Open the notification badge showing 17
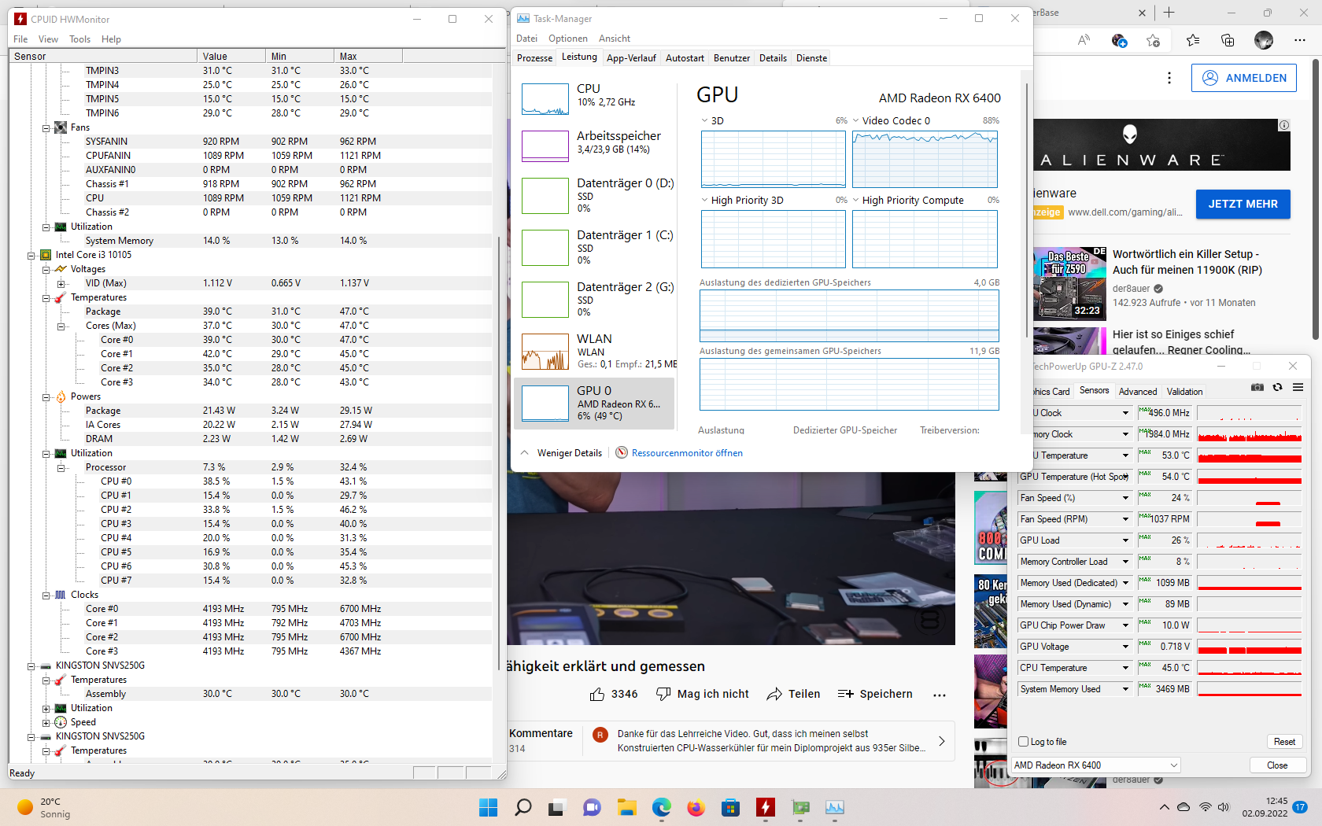This screenshot has width=1322, height=826. tap(1300, 807)
